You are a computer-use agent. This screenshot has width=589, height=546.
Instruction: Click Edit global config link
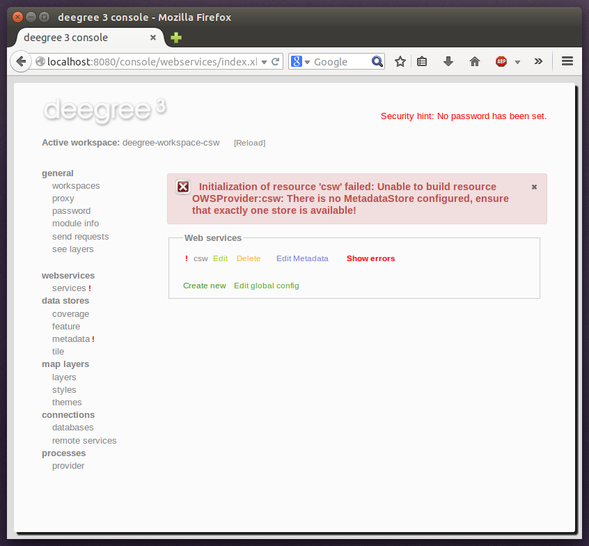point(266,286)
